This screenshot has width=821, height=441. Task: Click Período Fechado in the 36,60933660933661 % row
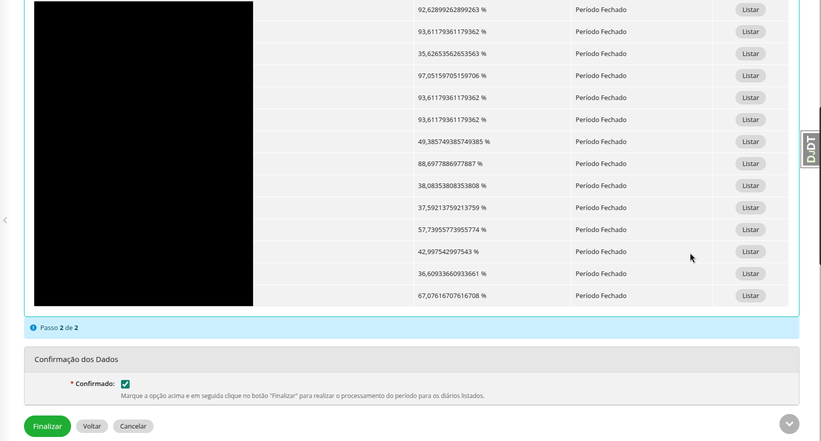pos(601,274)
